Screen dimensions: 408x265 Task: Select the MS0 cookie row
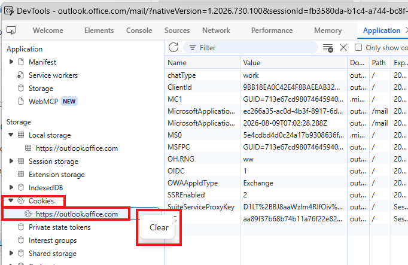tap(286, 135)
